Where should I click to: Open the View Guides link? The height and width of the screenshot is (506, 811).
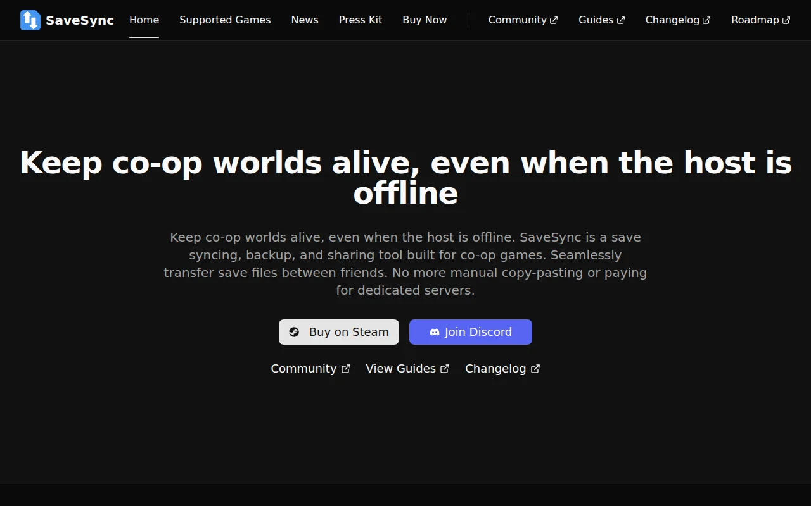(x=407, y=369)
